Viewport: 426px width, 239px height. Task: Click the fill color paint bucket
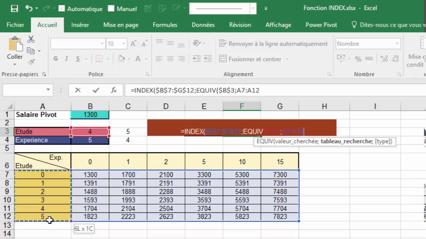coord(121,59)
